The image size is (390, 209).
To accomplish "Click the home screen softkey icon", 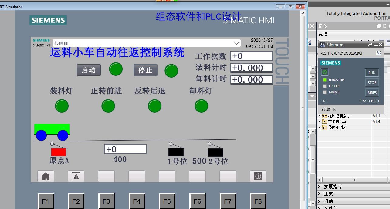I will [x=46, y=176].
